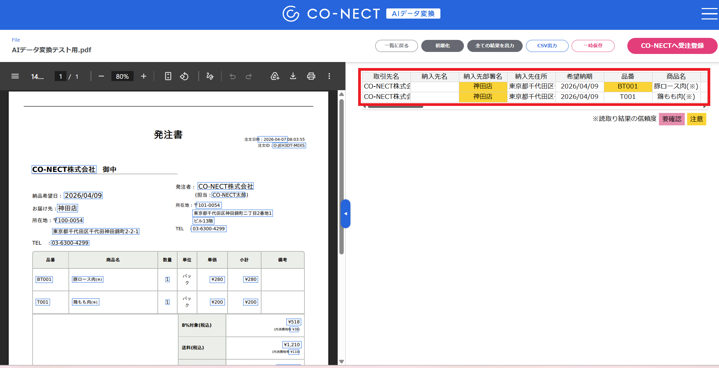
Task: Zoom out the PDF with minus icon
Action: [101, 76]
